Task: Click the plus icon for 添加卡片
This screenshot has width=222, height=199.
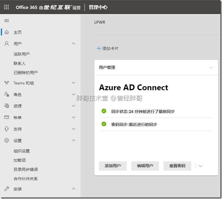Action: [99, 48]
